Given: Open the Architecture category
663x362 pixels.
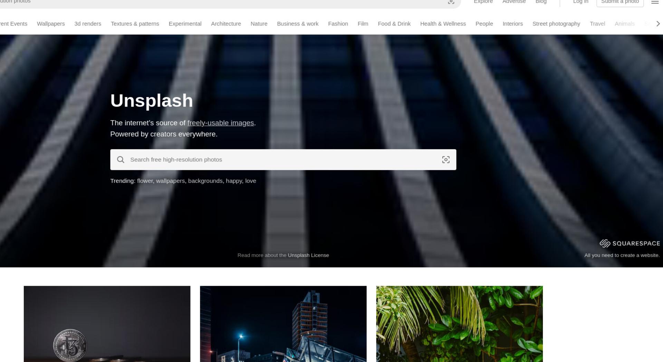Looking at the screenshot, I should (226, 24).
